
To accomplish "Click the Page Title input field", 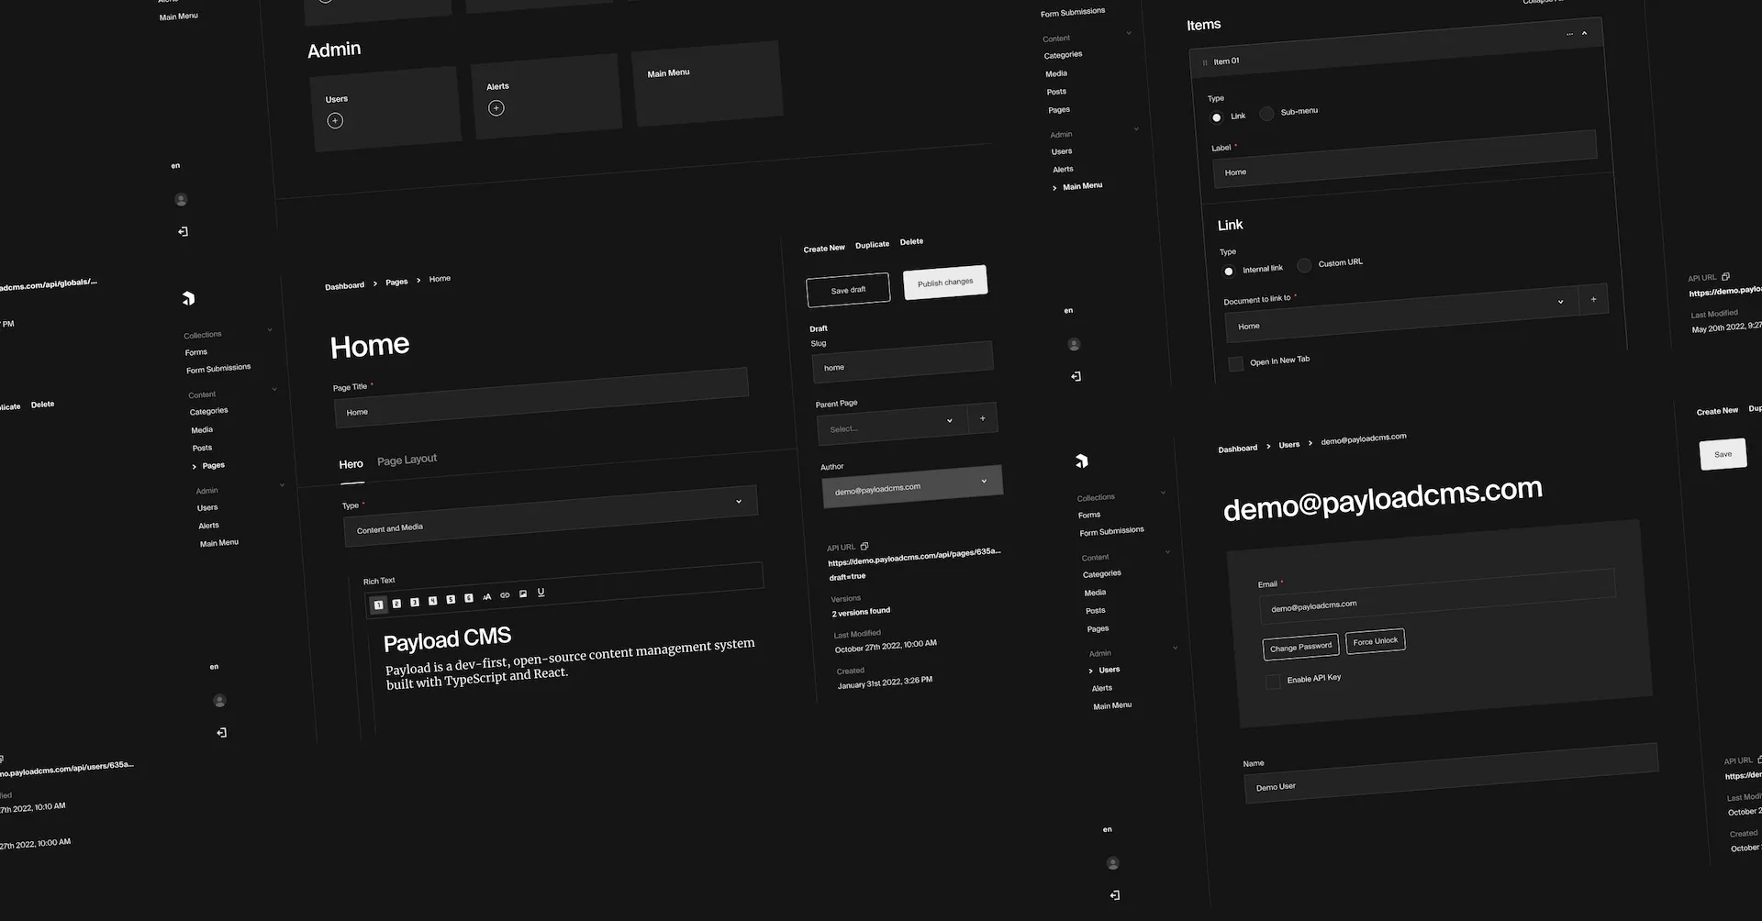I will (541, 397).
